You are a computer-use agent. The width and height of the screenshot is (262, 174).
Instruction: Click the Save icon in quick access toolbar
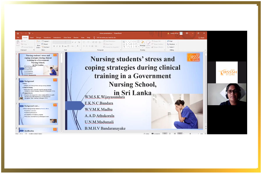click(x=18, y=33)
